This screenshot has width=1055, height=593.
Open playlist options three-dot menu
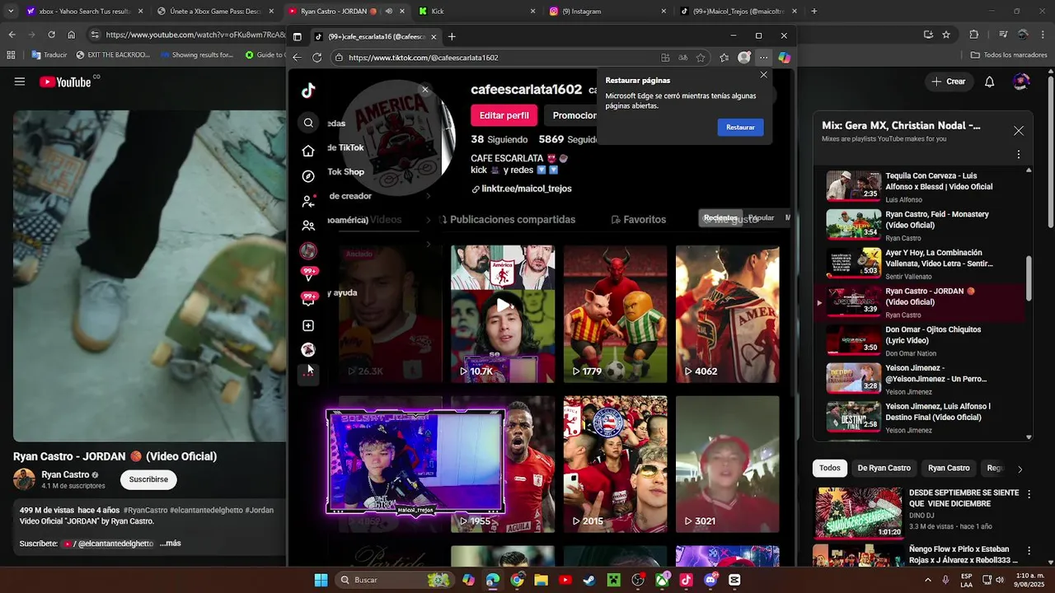[x=1019, y=155]
